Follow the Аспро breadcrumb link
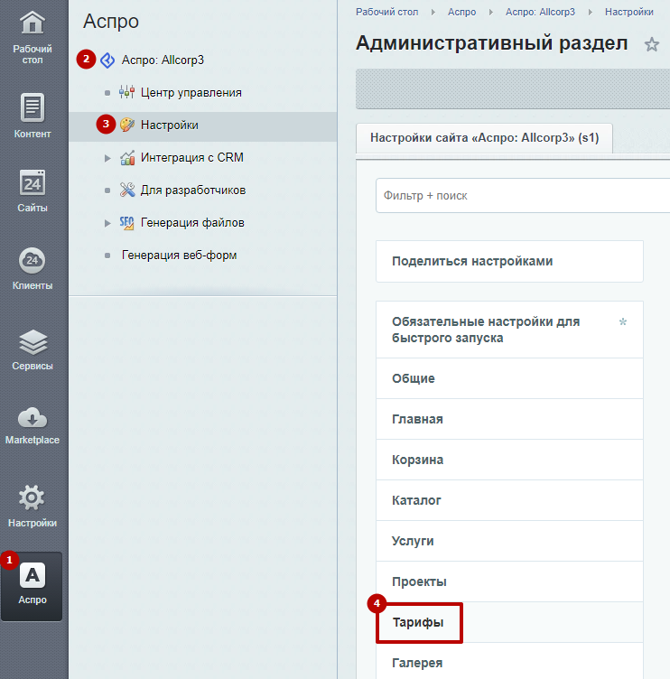 pyautogui.click(x=461, y=12)
